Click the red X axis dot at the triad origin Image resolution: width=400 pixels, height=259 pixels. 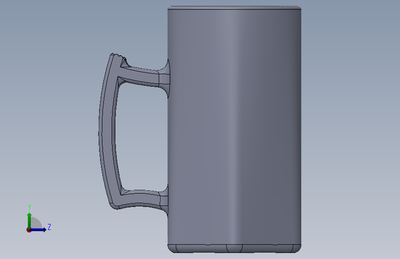(x=29, y=230)
